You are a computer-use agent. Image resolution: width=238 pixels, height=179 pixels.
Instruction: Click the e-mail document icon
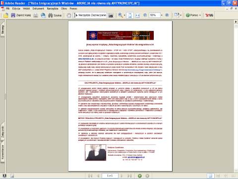coord(43,15)
